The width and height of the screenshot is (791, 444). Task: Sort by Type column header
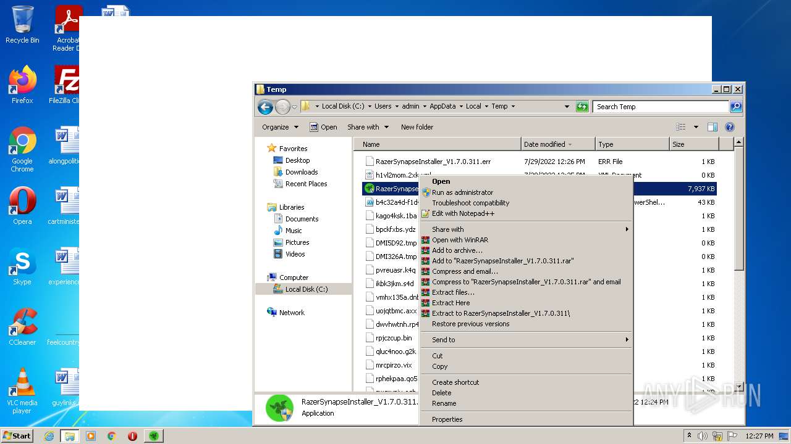coord(632,144)
